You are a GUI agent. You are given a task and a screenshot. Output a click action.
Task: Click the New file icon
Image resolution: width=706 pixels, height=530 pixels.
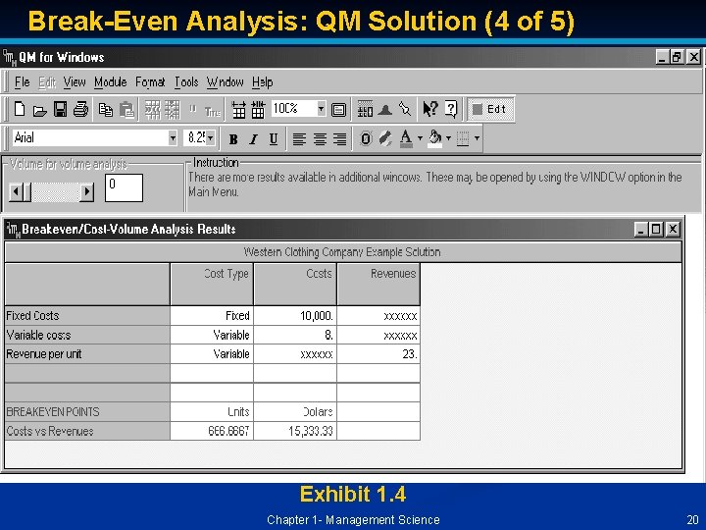tap(20, 109)
